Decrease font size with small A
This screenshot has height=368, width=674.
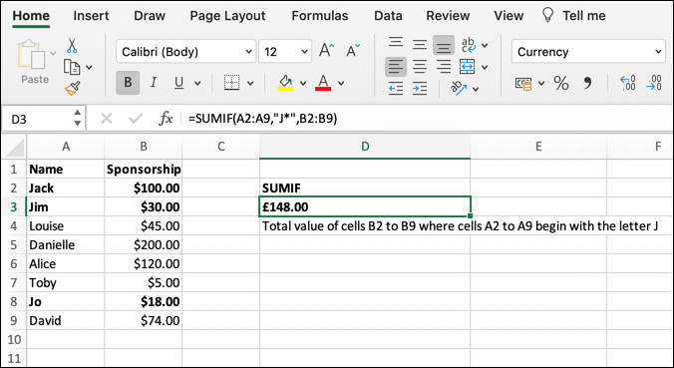tap(353, 51)
